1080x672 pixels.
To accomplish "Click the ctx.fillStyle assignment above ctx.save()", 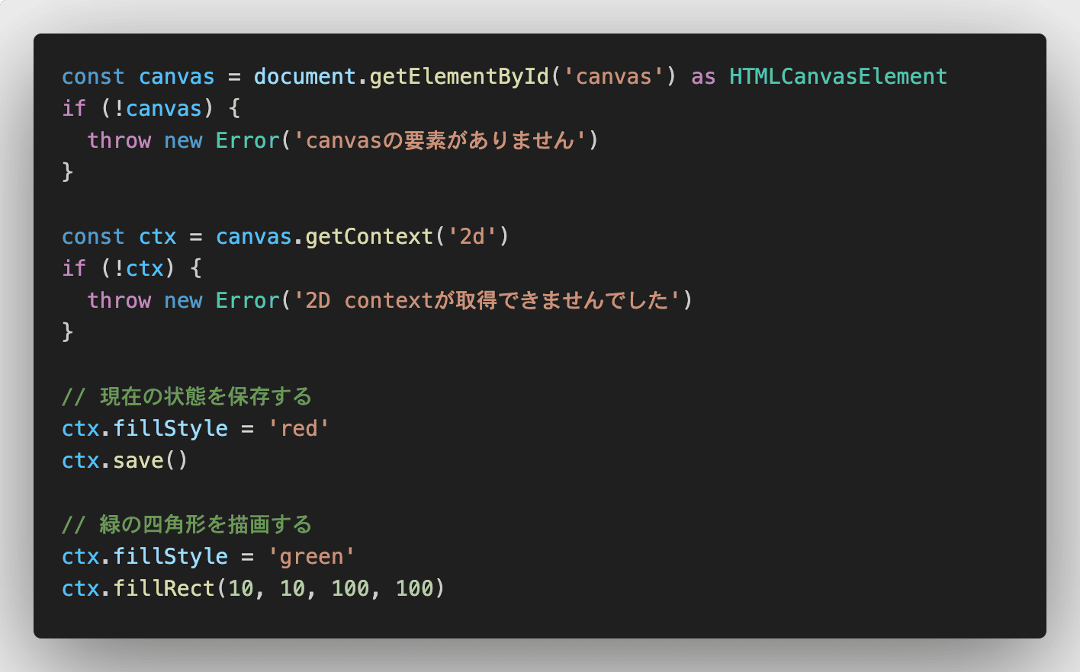I will [x=195, y=428].
